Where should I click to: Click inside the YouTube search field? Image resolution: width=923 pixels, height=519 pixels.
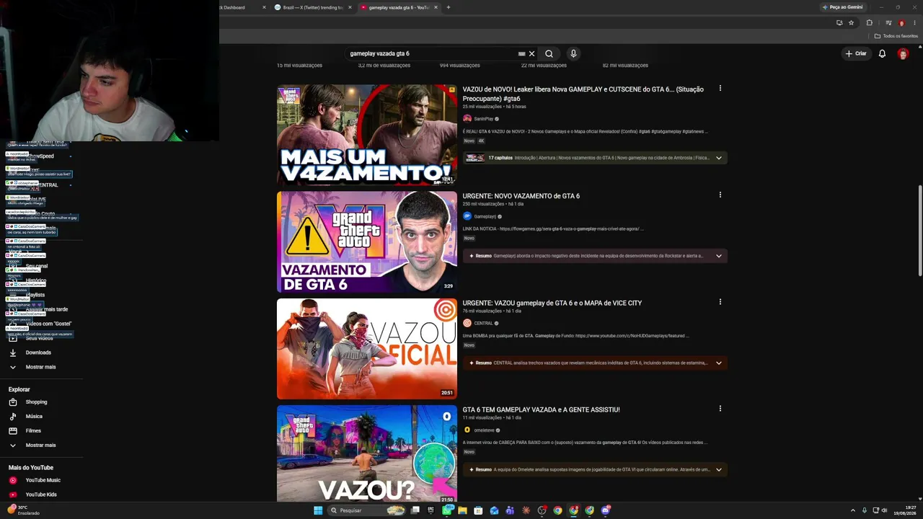click(x=431, y=53)
